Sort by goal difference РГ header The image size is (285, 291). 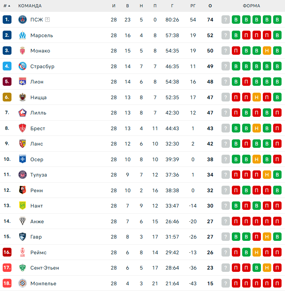pyautogui.click(x=193, y=6)
